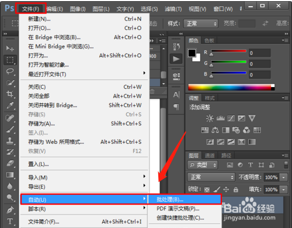Open the Character panel icon
The height and width of the screenshot is (228, 292).
pyautogui.click(x=176, y=95)
